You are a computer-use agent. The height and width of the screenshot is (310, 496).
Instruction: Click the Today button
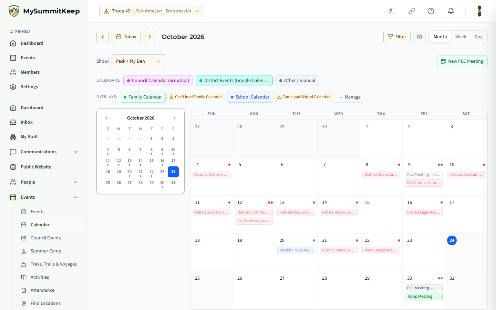126,37
